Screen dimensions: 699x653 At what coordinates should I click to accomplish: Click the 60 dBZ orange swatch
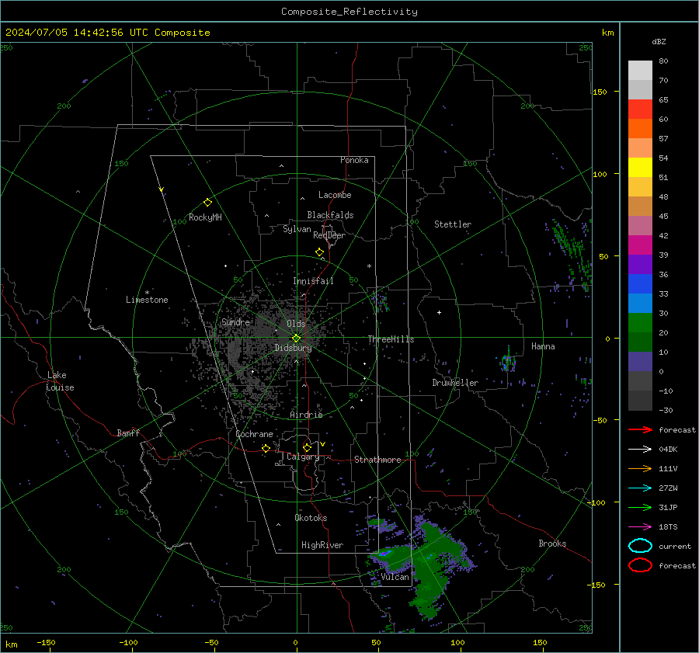click(x=640, y=128)
